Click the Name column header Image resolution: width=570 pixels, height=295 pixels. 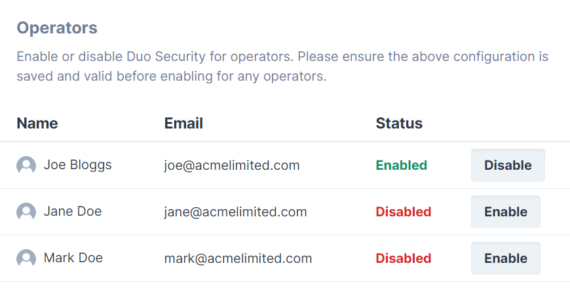tap(37, 123)
